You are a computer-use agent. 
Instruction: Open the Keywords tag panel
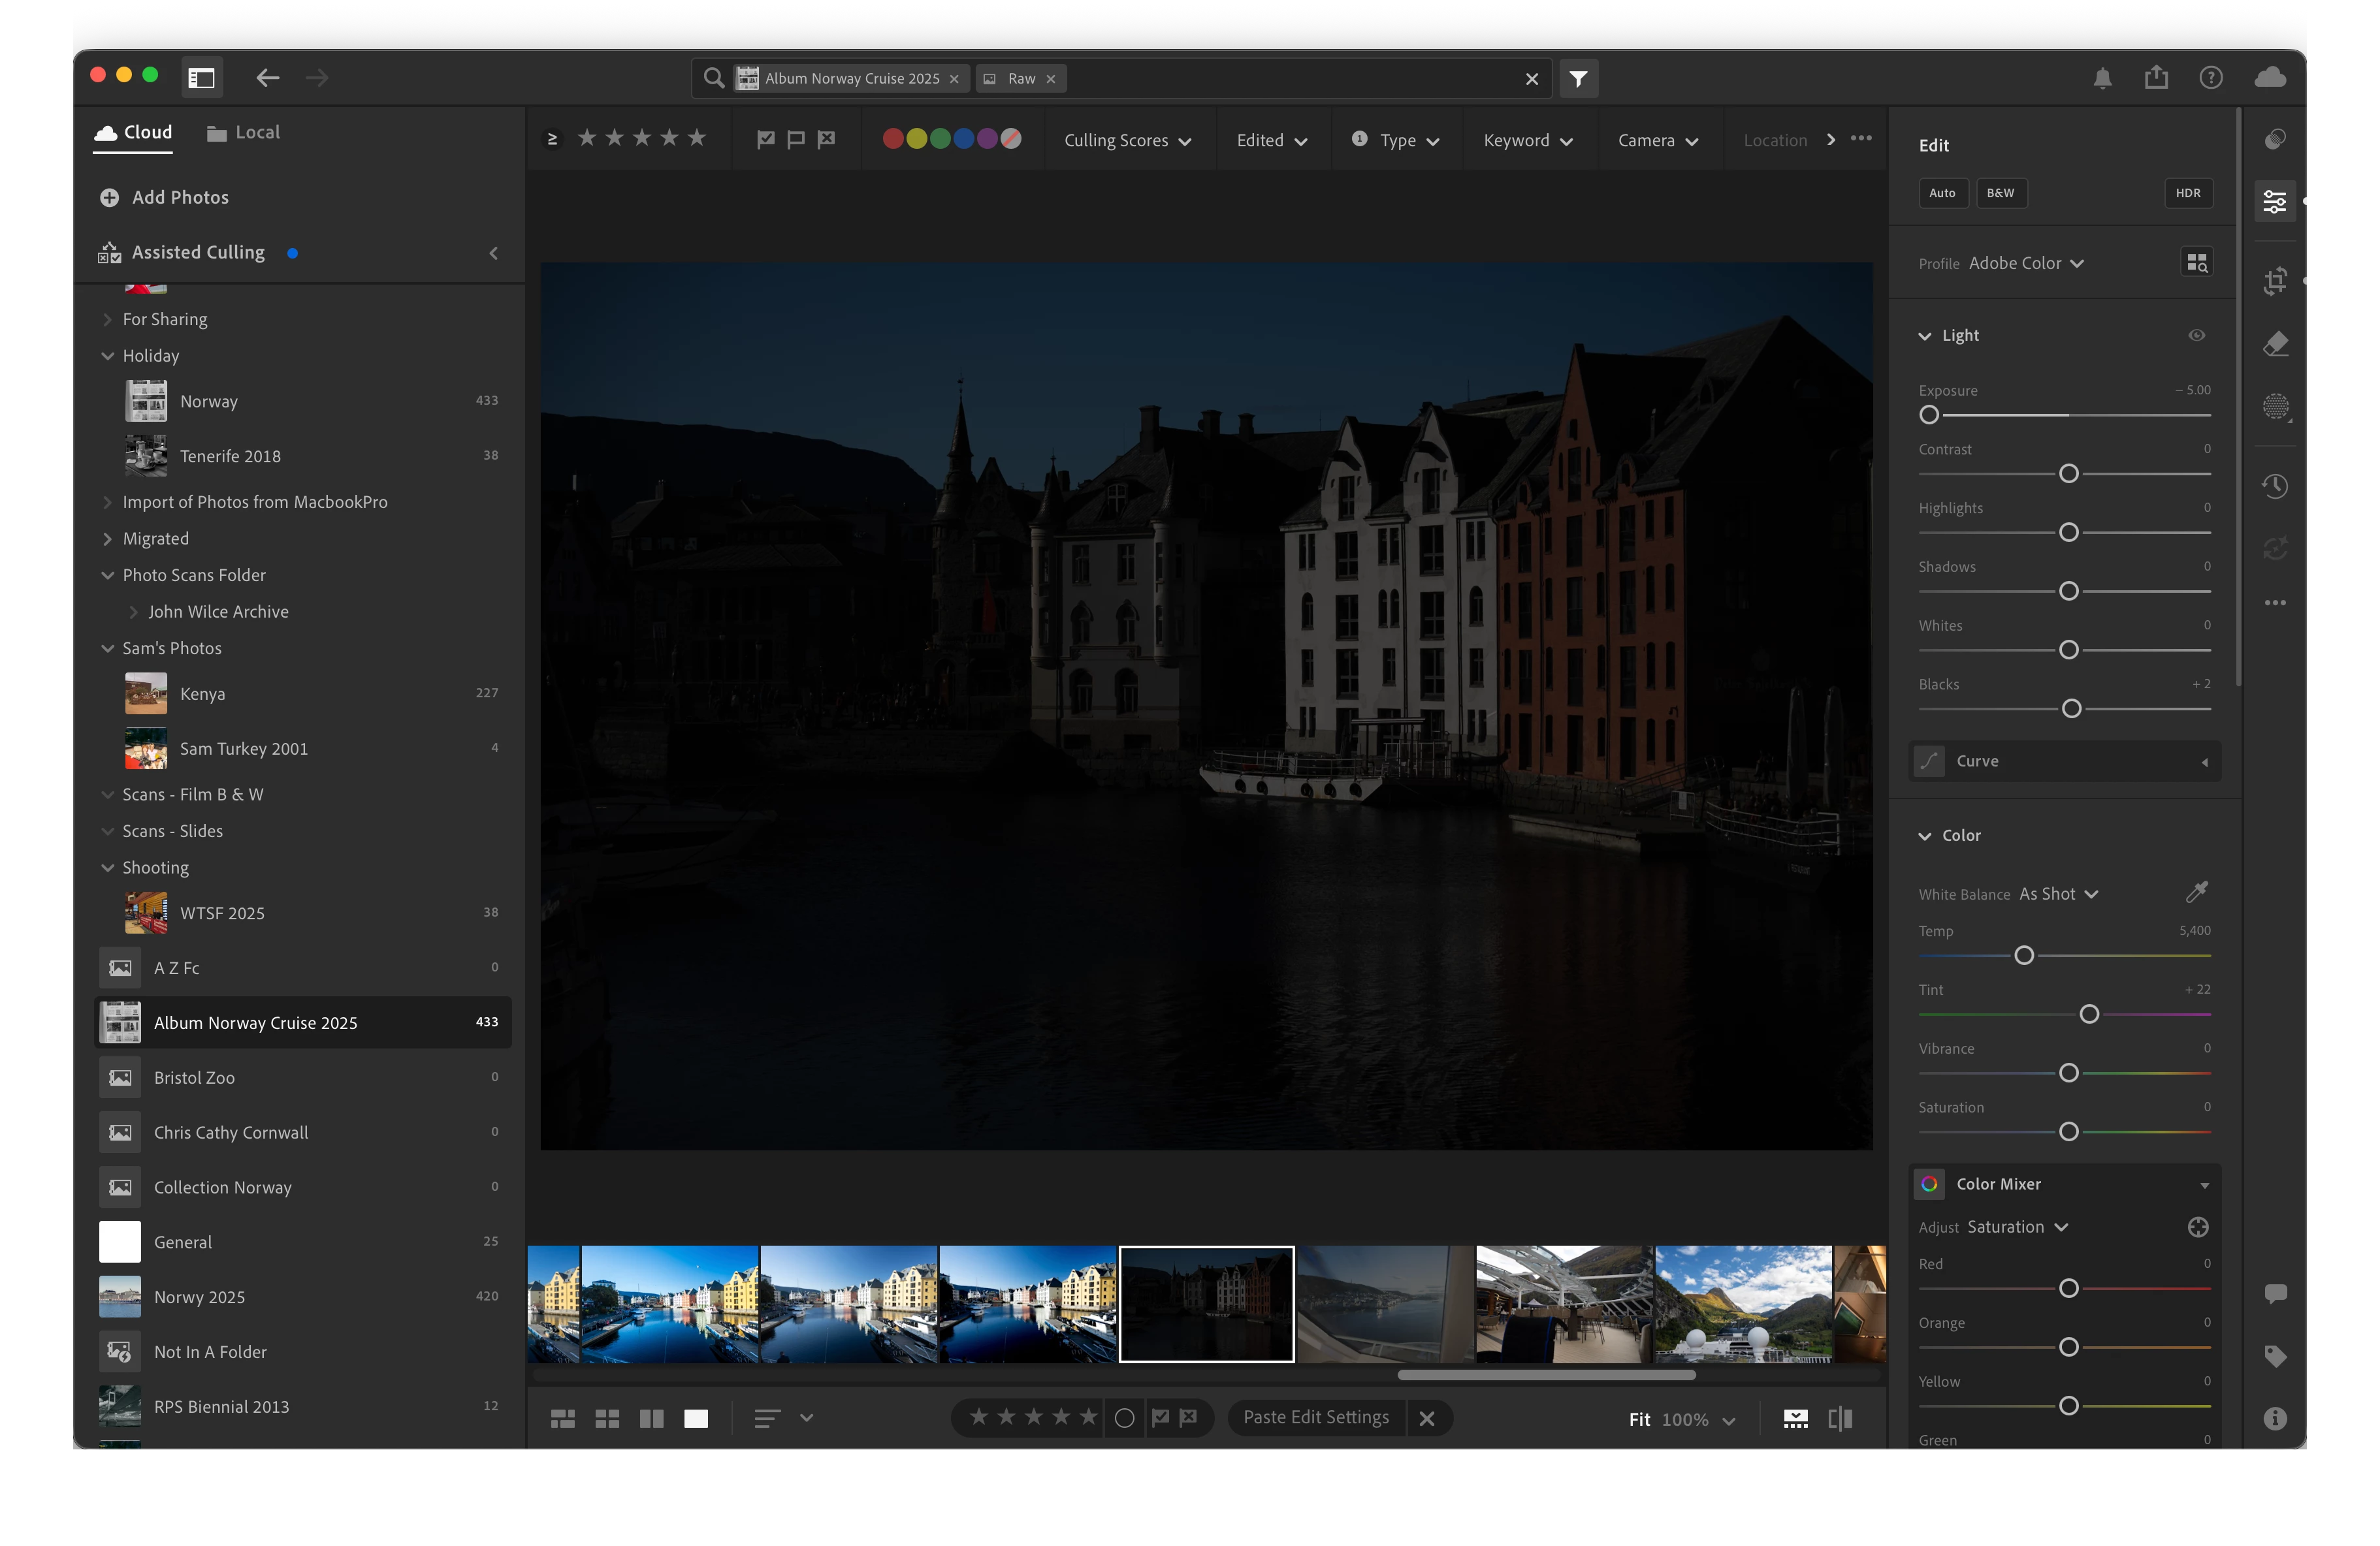pos(2275,1356)
